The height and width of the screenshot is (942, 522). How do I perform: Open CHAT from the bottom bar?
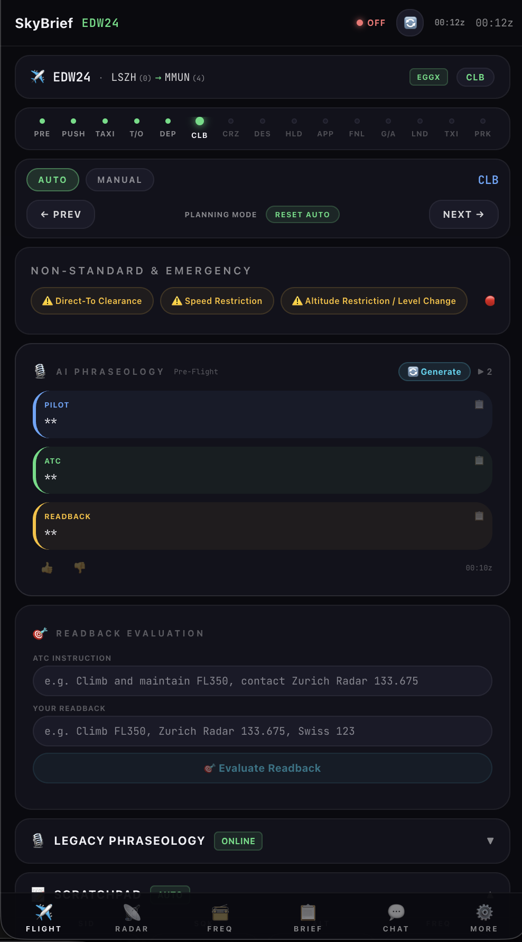396,919
